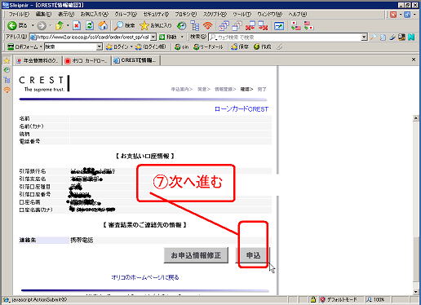Viewport: 421px width, 305px height.
Task: Click the Refresh page icon
Action: coord(90,26)
